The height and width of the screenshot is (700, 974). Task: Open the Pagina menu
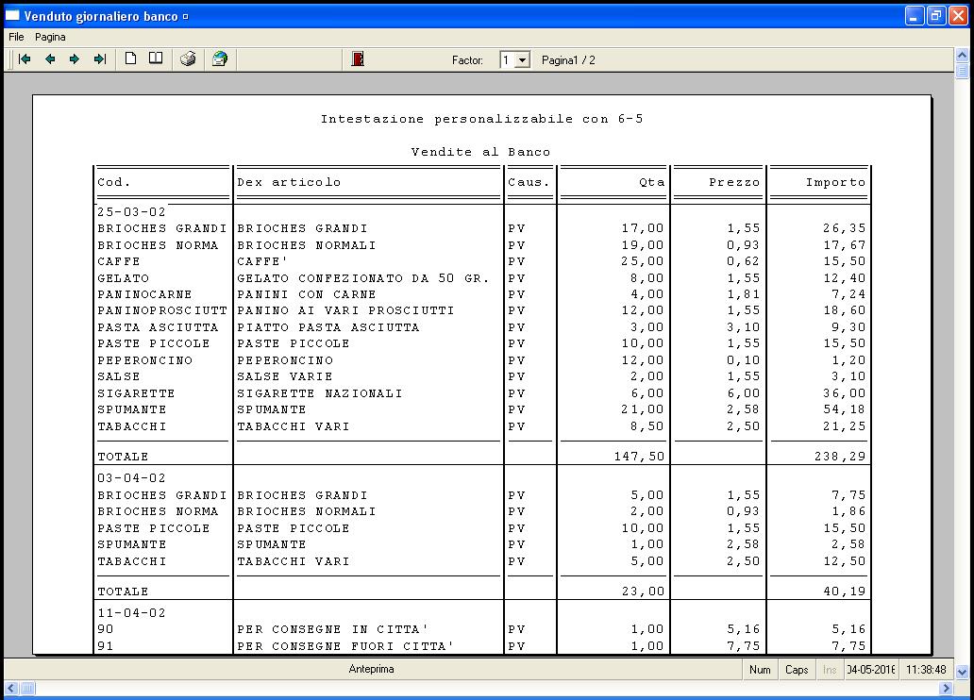(x=50, y=37)
